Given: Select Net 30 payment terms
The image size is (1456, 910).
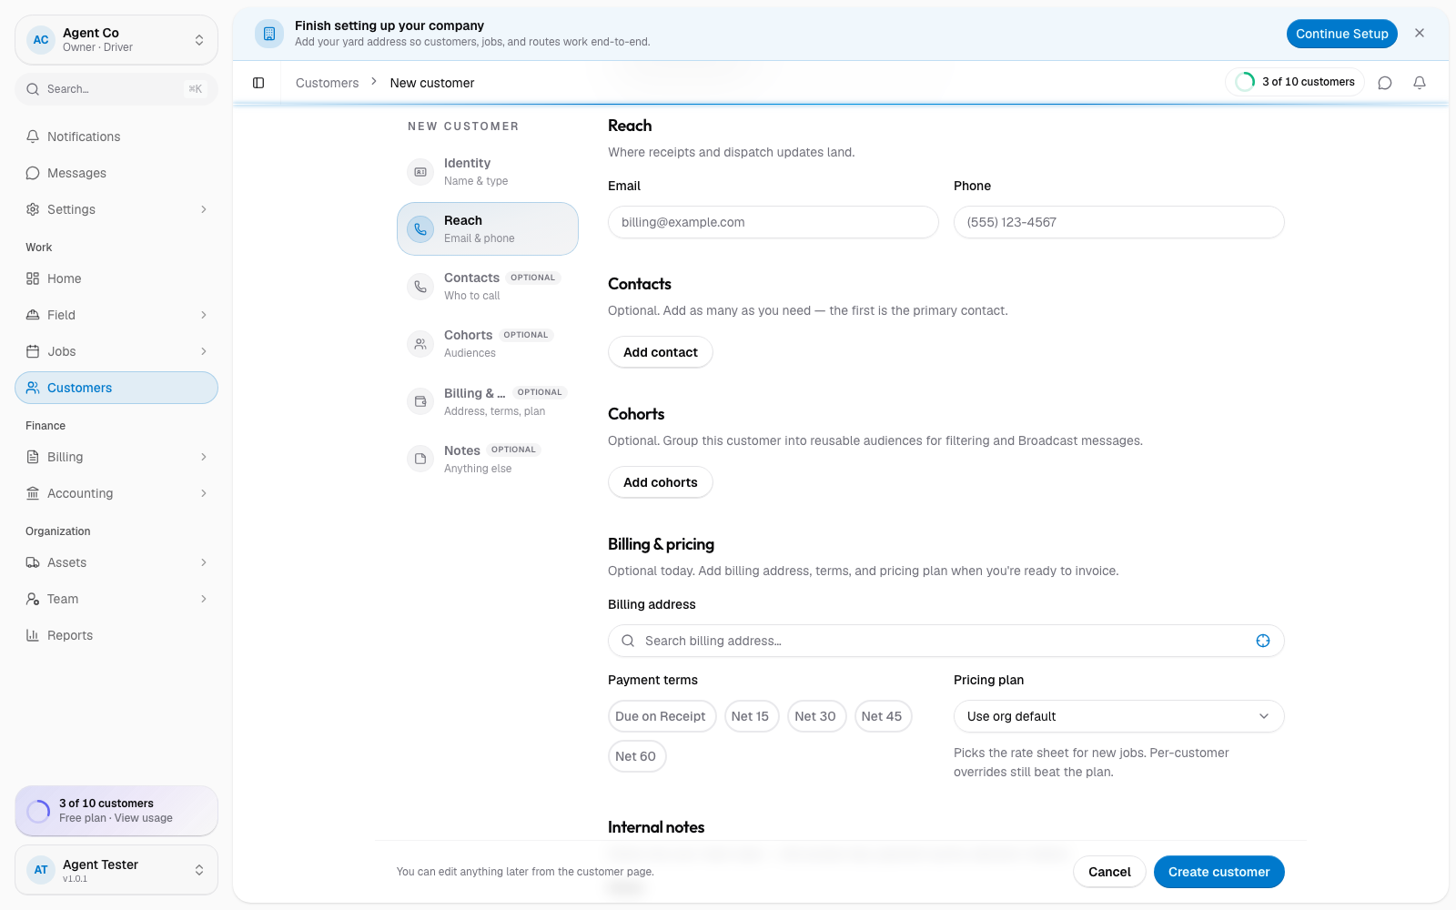Looking at the screenshot, I should coord(815,716).
